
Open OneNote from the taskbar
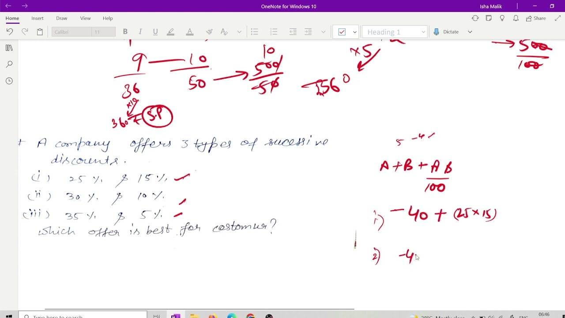tap(176, 316)
